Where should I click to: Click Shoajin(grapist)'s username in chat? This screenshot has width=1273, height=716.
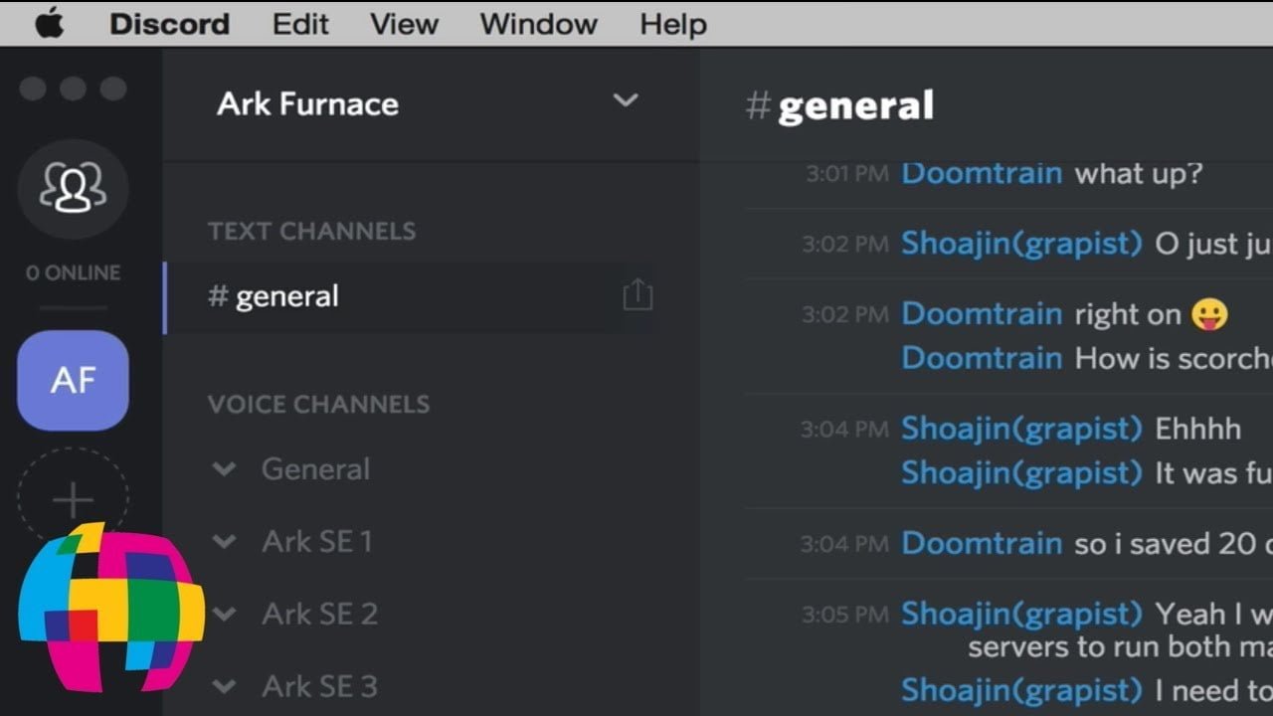[1020, 243]
